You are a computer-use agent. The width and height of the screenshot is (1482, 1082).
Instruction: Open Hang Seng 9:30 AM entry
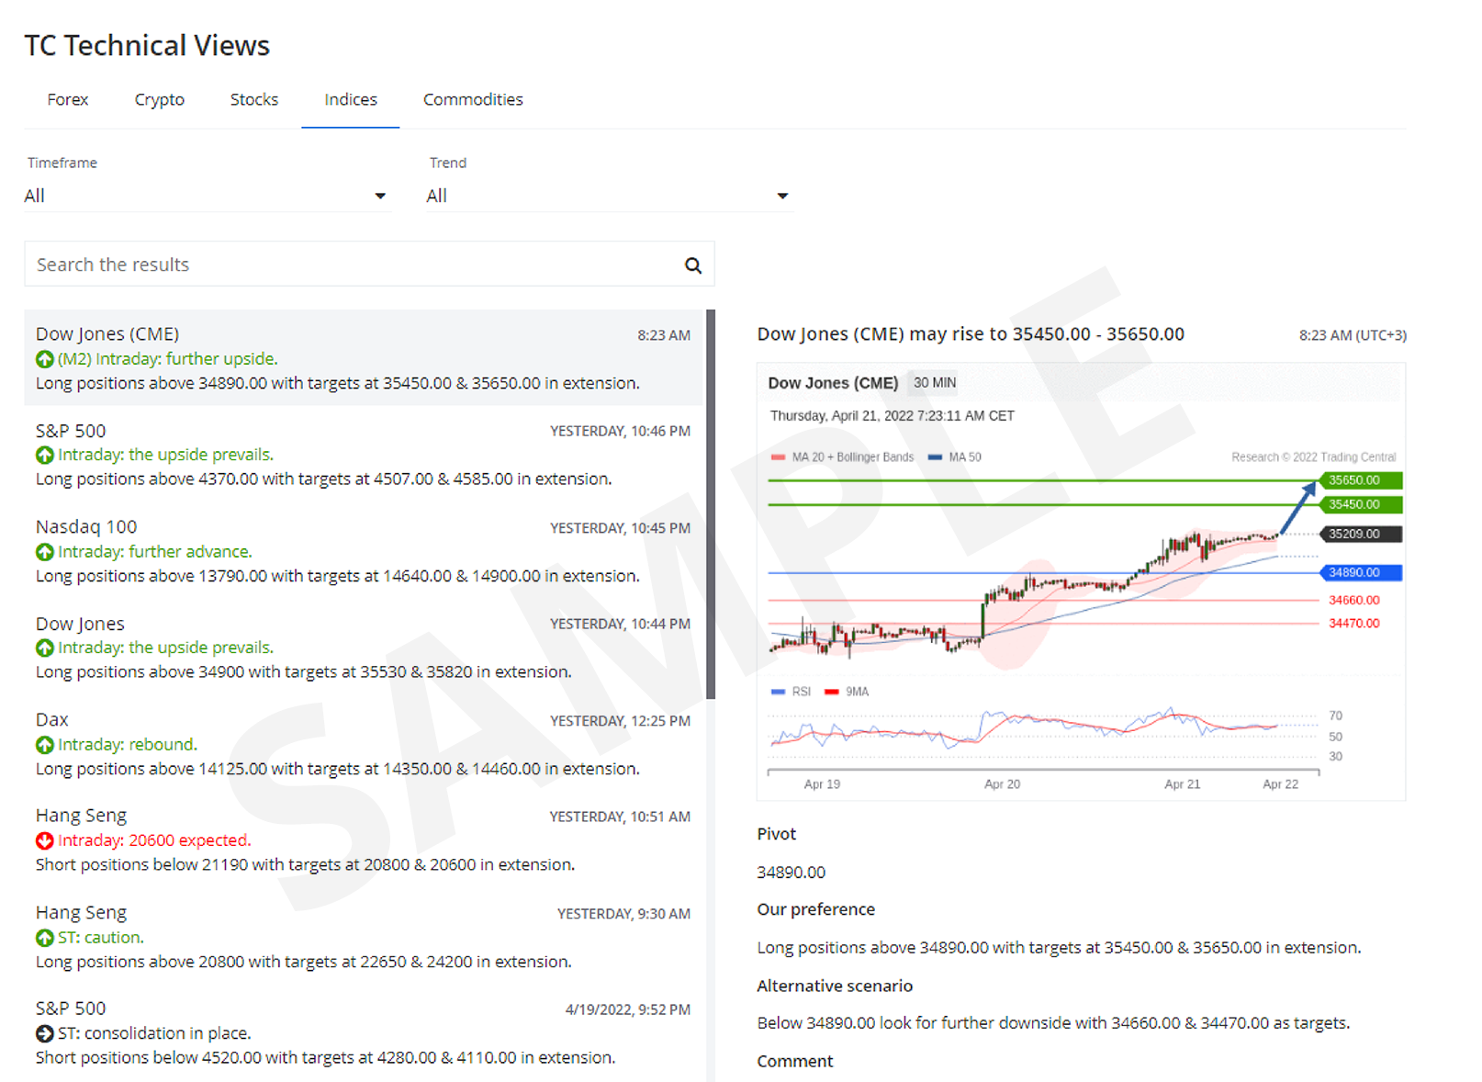click(x=364, y=937)
